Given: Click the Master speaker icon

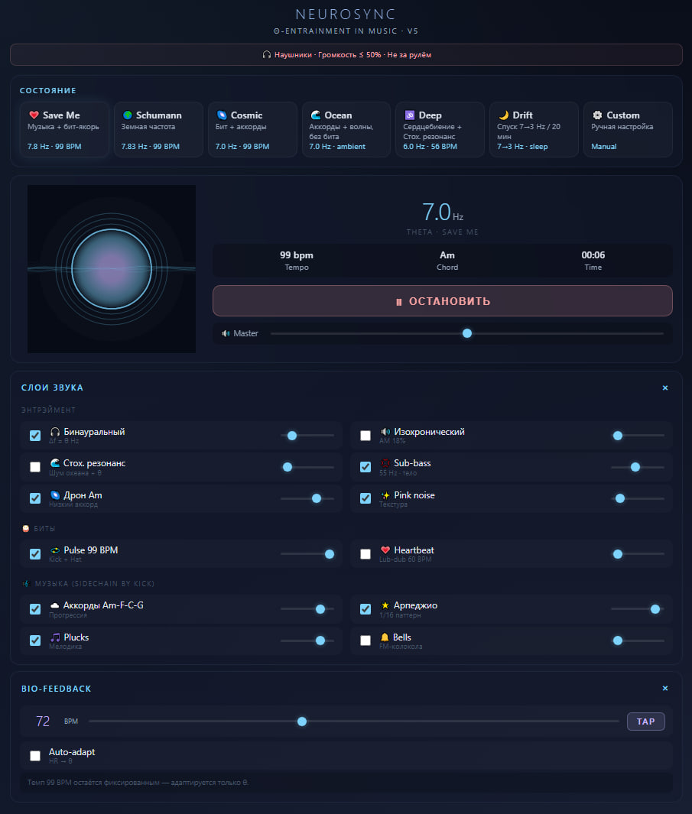Looking at the screenshot, I should click(x=226, y=333).
